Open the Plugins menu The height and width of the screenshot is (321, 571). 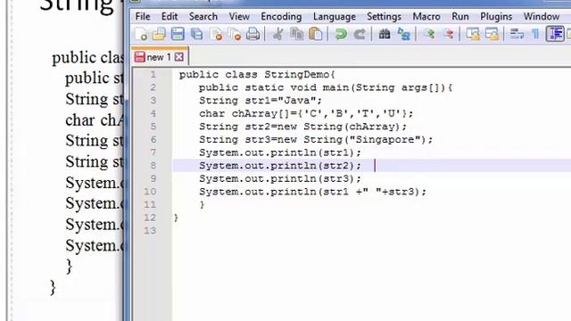496,17
